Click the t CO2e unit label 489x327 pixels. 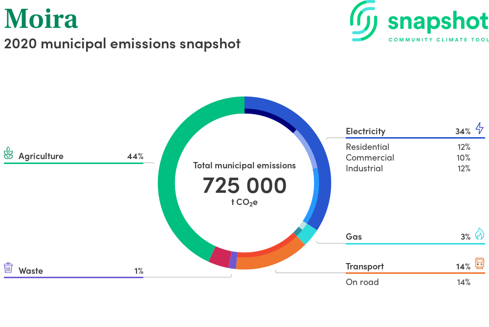(x=244, y=203)
